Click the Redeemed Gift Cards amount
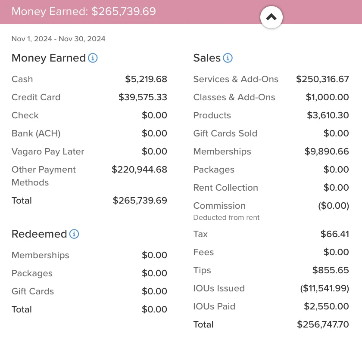This screenshot has height=340, width=362. 154,291
